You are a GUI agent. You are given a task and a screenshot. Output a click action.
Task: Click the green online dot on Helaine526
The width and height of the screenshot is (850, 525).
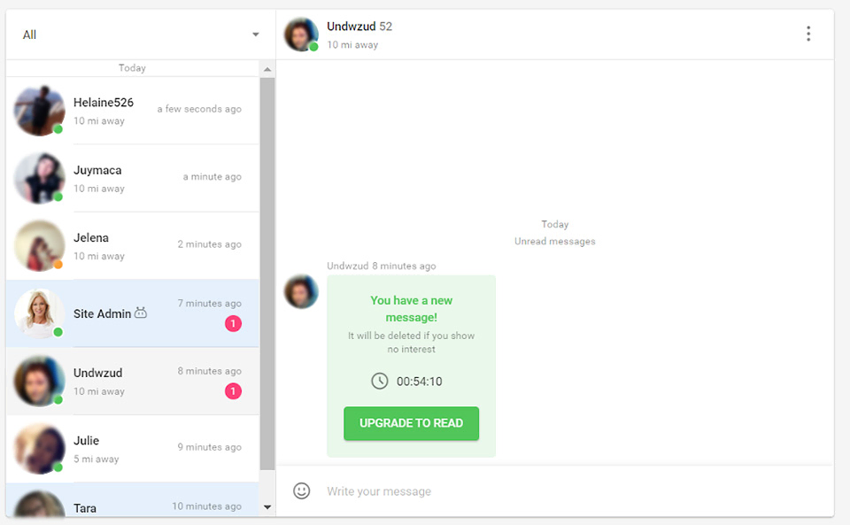(x=58, y=128)
